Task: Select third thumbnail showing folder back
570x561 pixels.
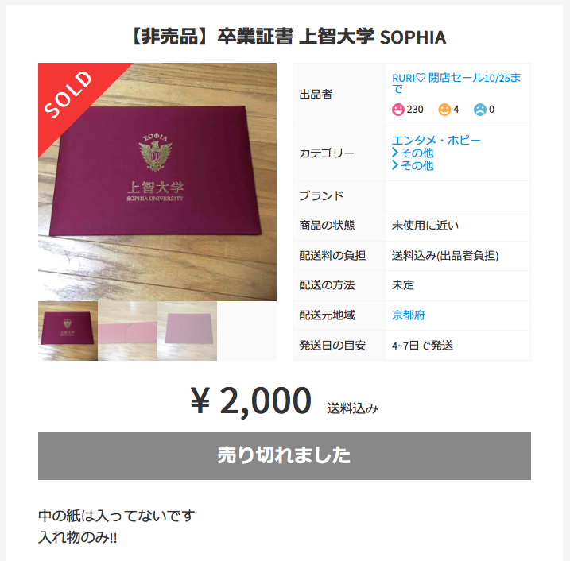Action: [187, 331]
